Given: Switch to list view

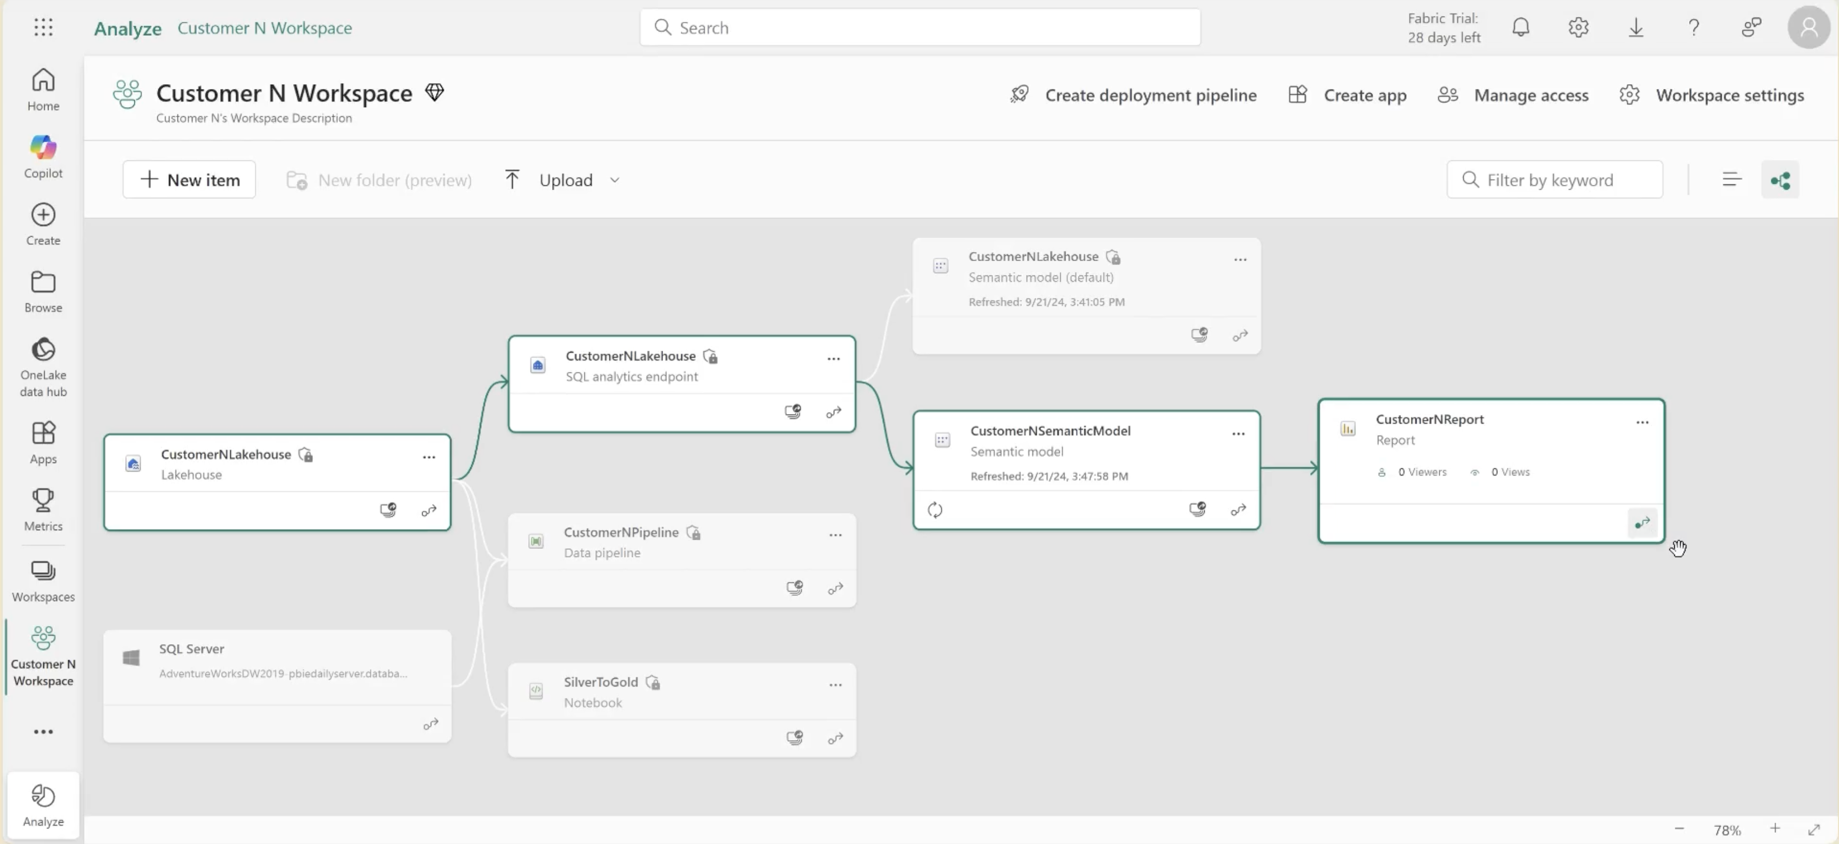Looking at the screenshot, I should pyautogui.click(x=1731, y=179).
